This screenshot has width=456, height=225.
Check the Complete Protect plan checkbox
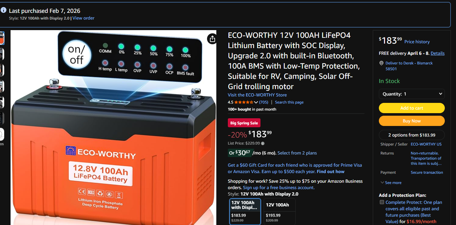[382, 202]
